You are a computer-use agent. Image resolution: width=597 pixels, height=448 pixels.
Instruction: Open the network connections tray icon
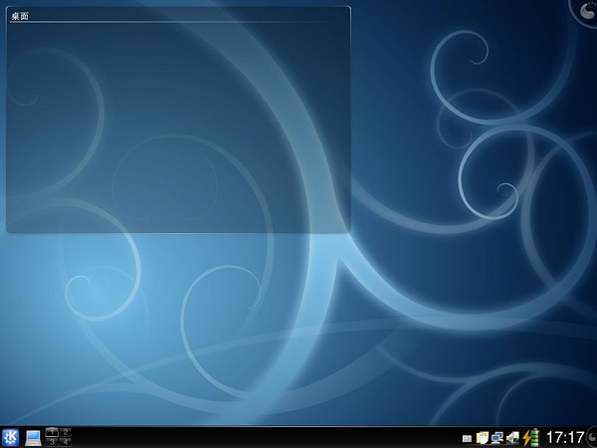coord(497,438)
